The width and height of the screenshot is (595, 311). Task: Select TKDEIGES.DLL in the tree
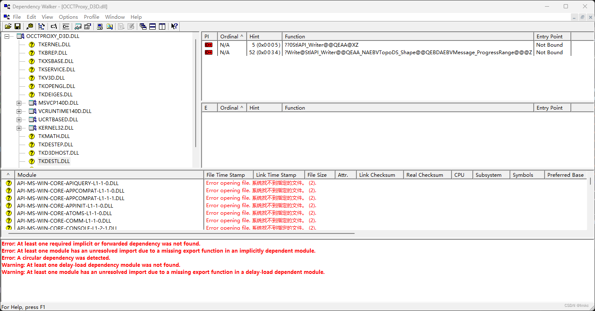click(55, 94)
